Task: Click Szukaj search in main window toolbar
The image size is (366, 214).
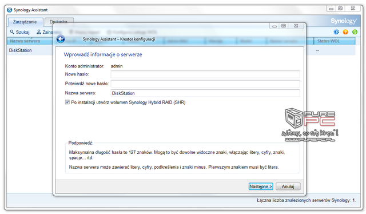Action: [x=19, y=32]
